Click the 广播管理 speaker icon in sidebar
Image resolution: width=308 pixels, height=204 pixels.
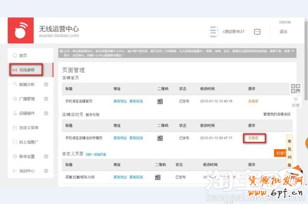coord(15,99)
